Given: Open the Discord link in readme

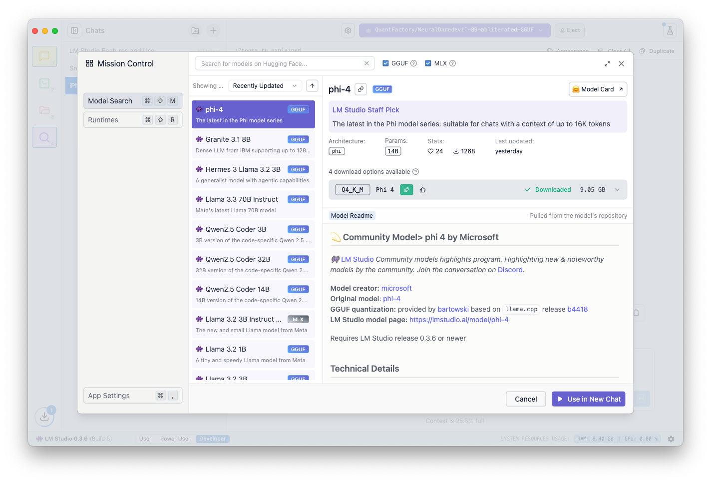Looking at the screenshot, I should pyautogui.click(x=510, y=270).
